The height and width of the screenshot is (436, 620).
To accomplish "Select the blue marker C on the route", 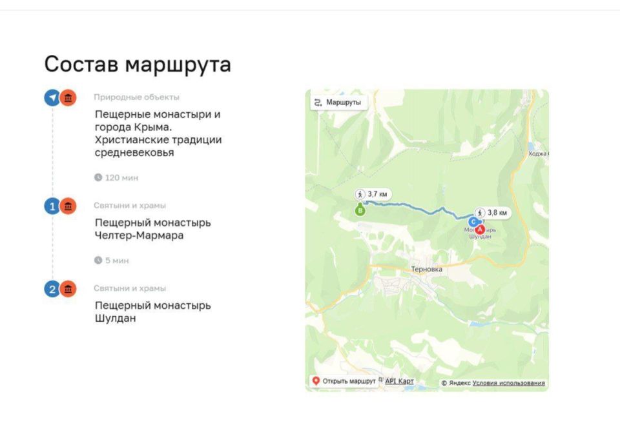I will 473,221.
